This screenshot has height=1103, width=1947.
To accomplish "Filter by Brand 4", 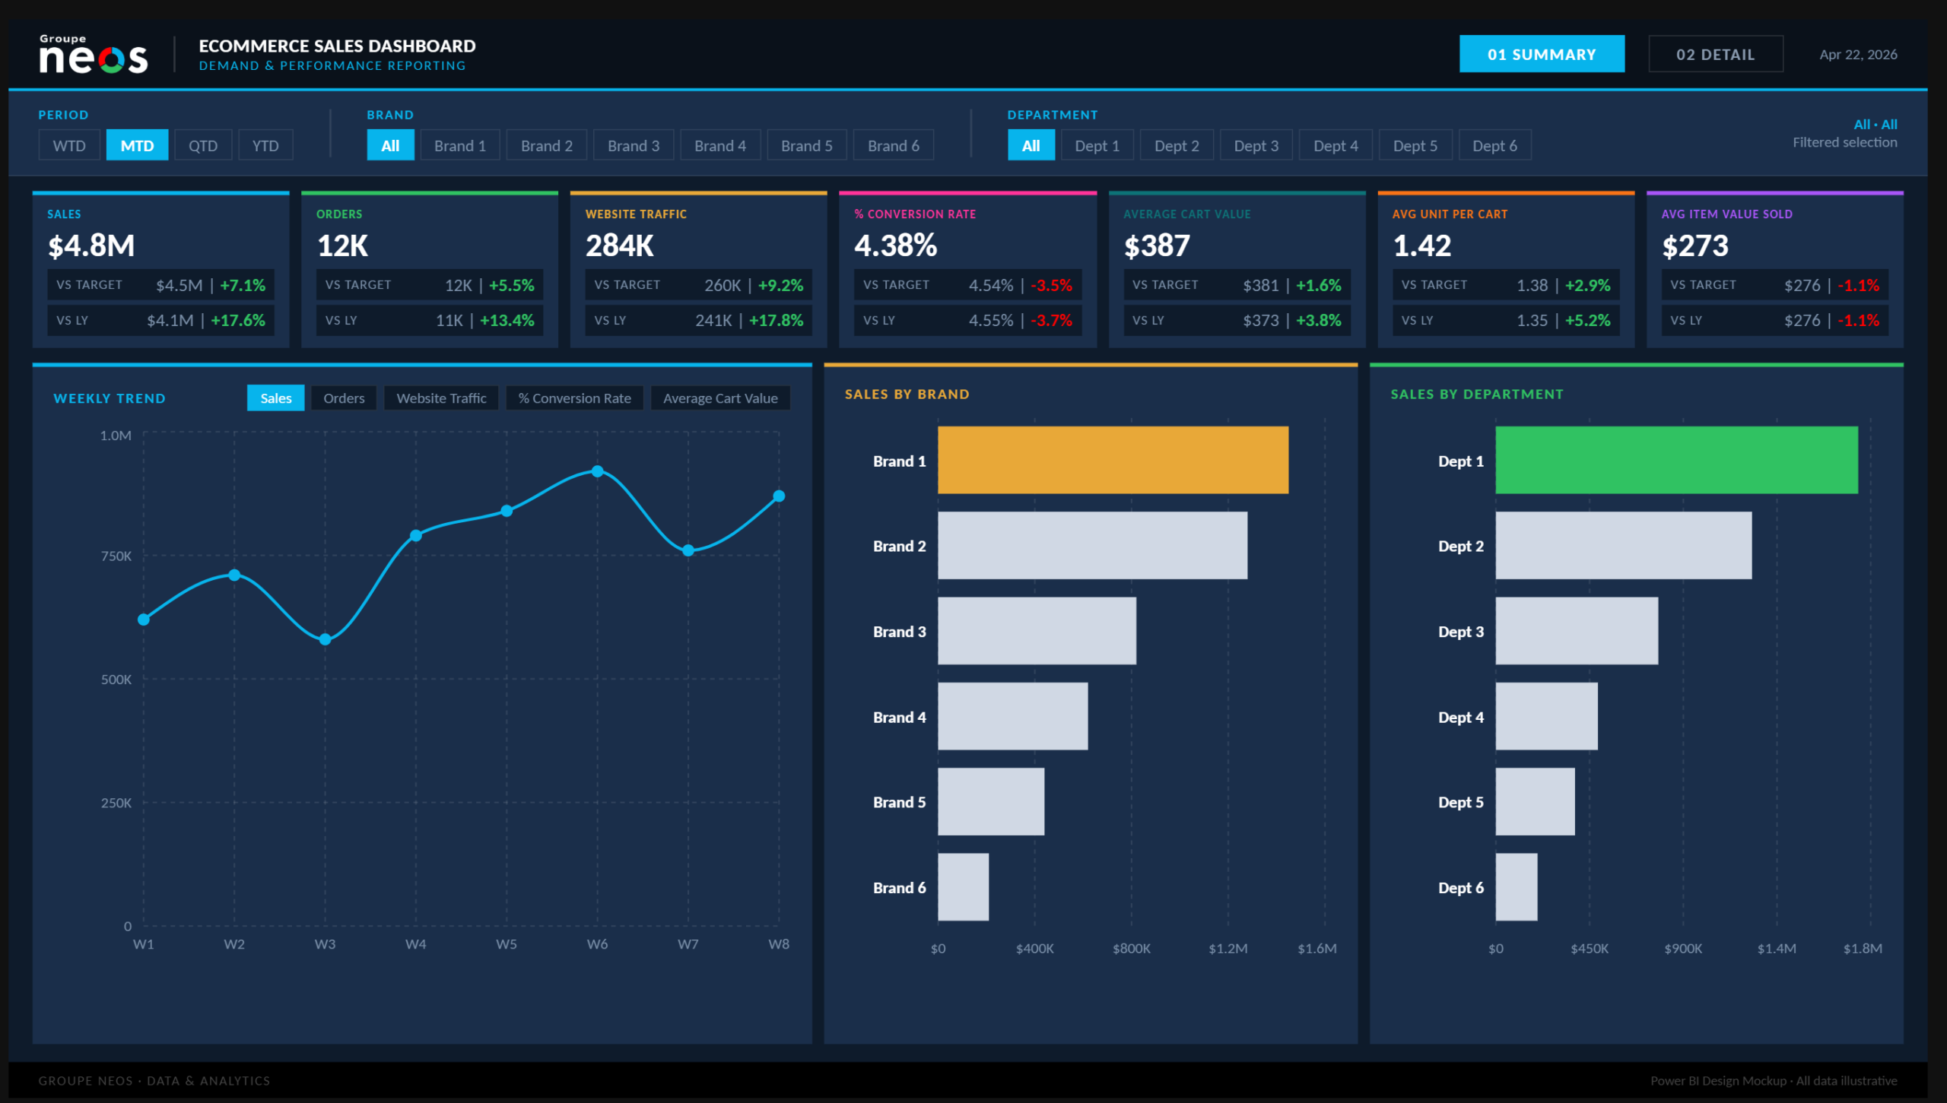I will 720,145.
